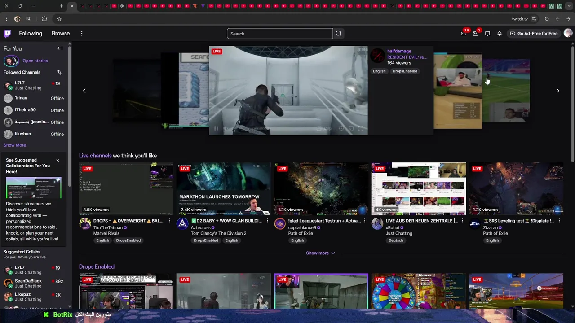
Task: Switch to the orange fox-icon browser tab
Action: (x=195, y=6)
